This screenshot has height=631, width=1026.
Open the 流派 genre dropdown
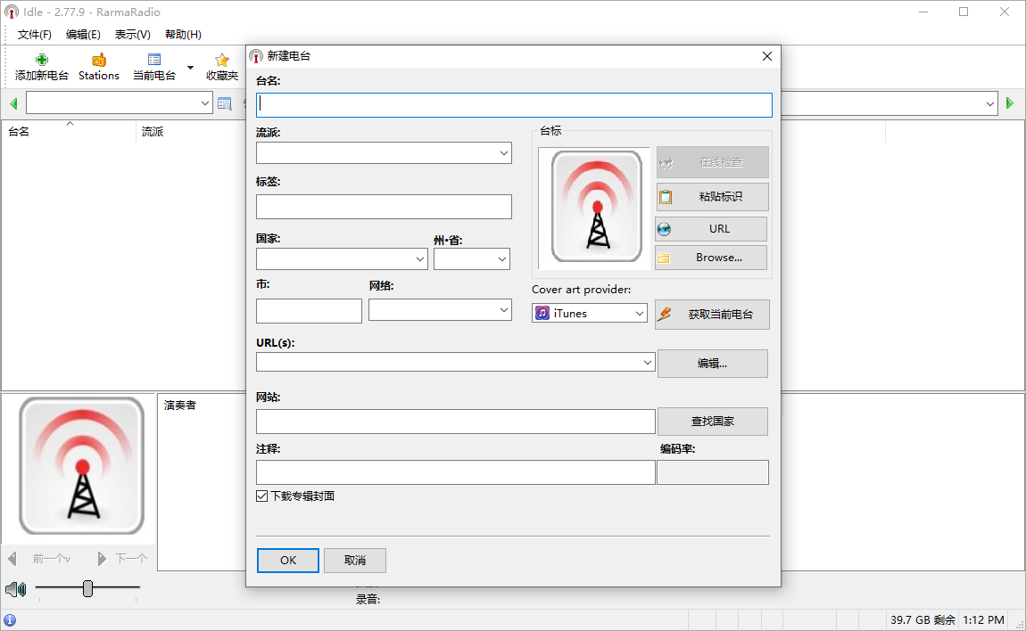click(502, 152)
